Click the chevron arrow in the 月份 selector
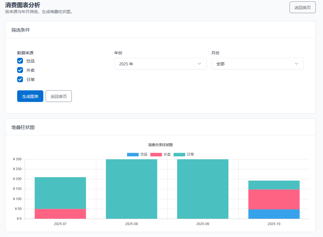This screenshot has width=323, height=237. (x=296, y=64)
